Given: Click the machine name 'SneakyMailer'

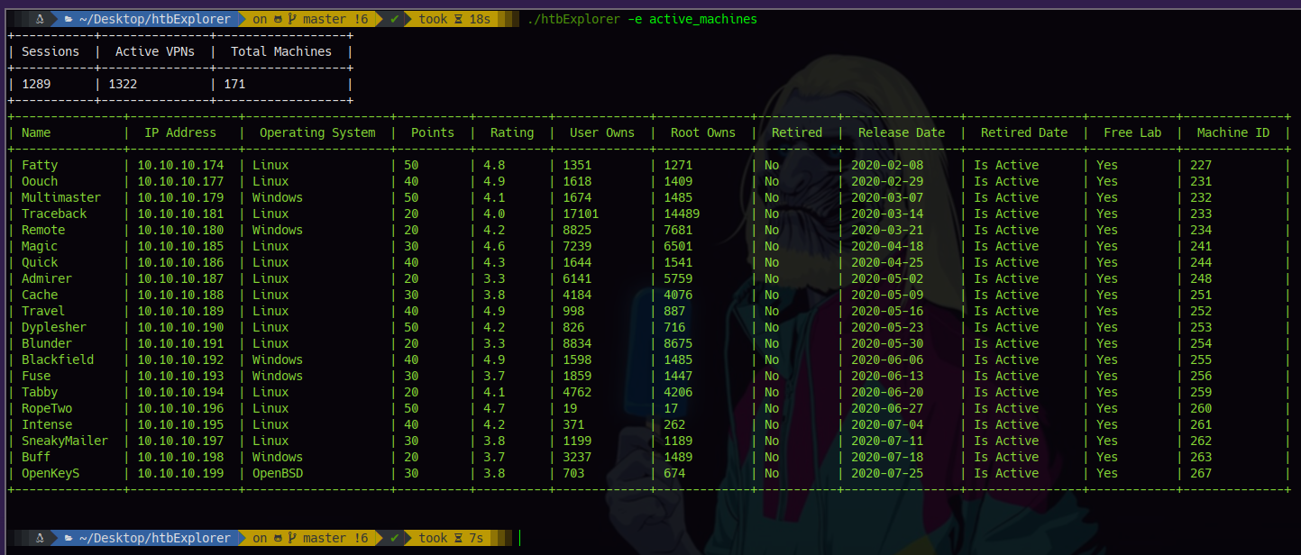Looking at the screenshot, I should tap(65, 441).
